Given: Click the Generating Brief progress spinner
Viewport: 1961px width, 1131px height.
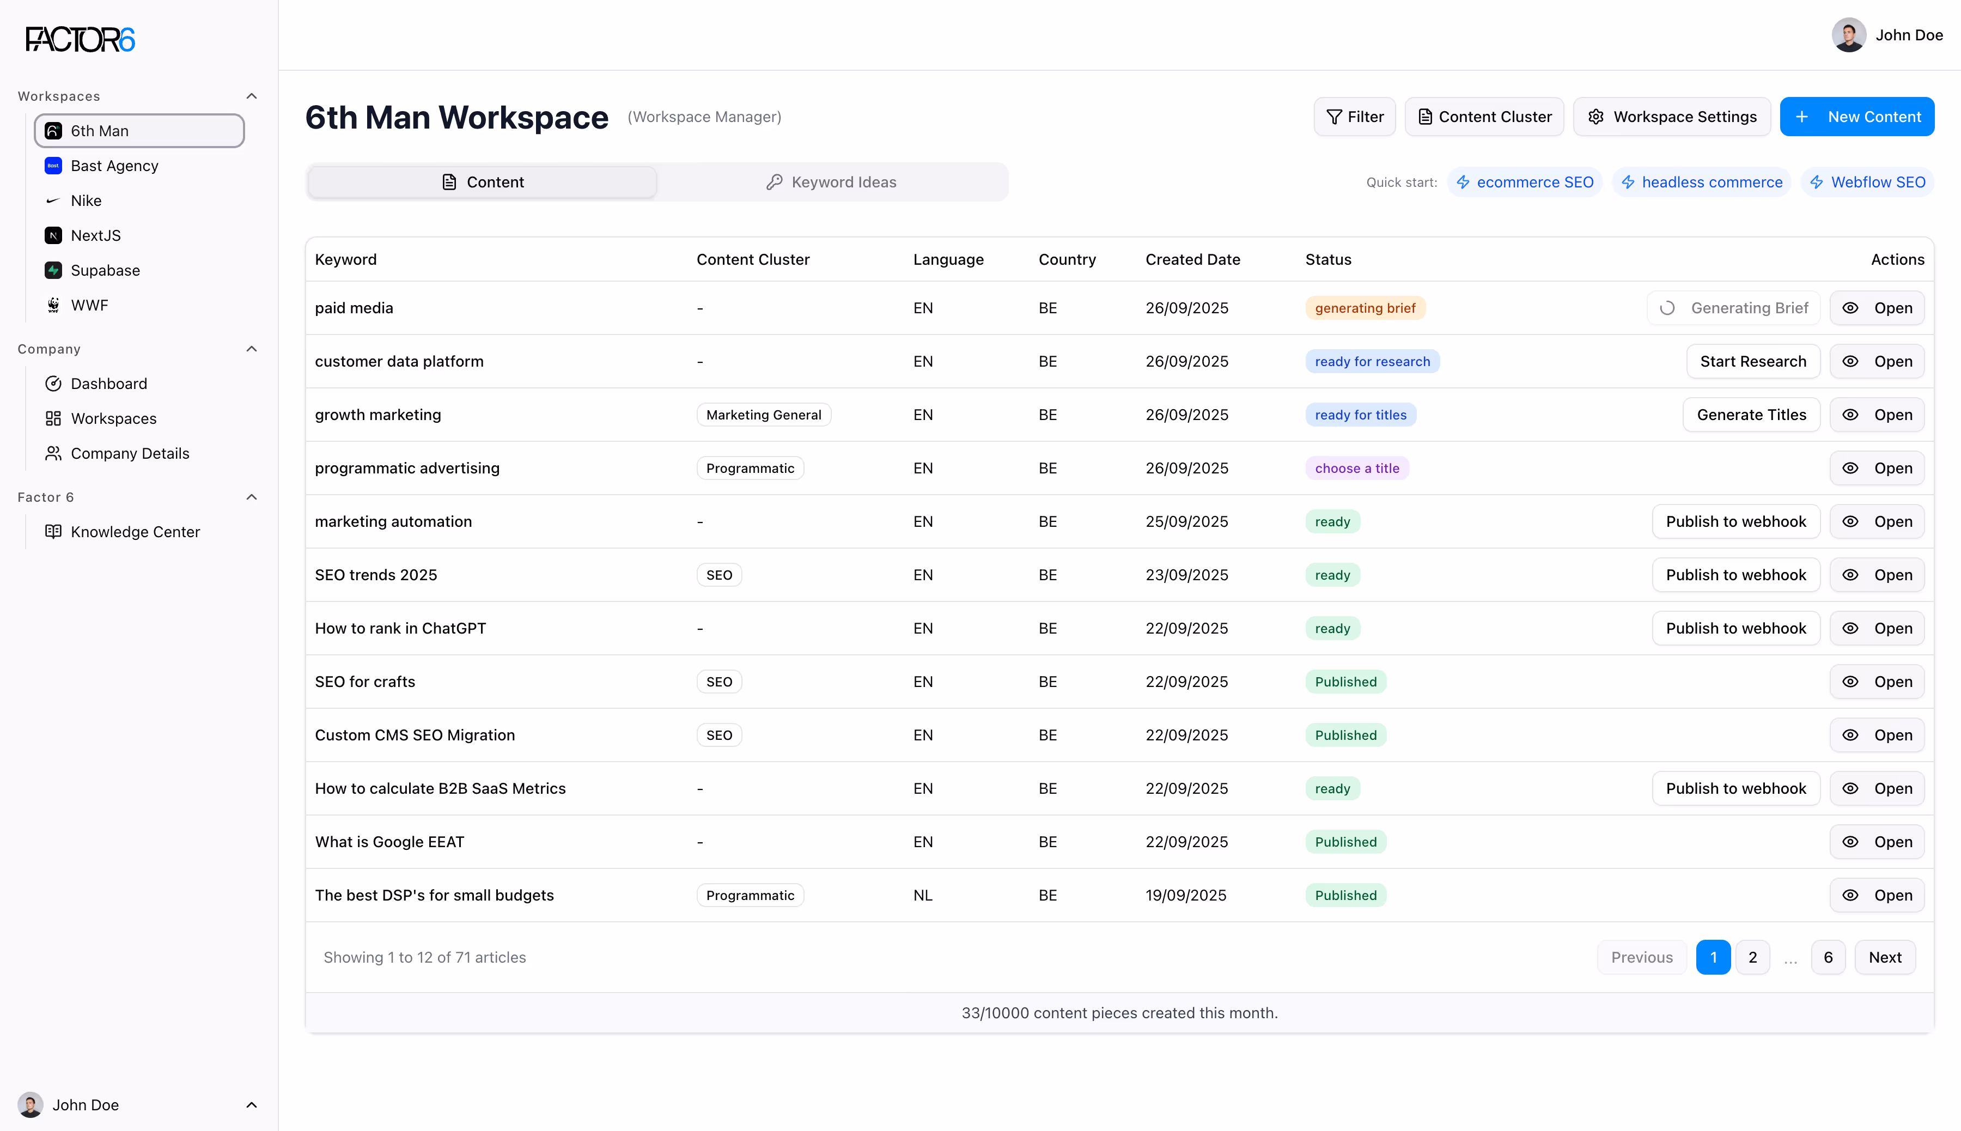Looking at the screenshot, I should [1667, 308].
